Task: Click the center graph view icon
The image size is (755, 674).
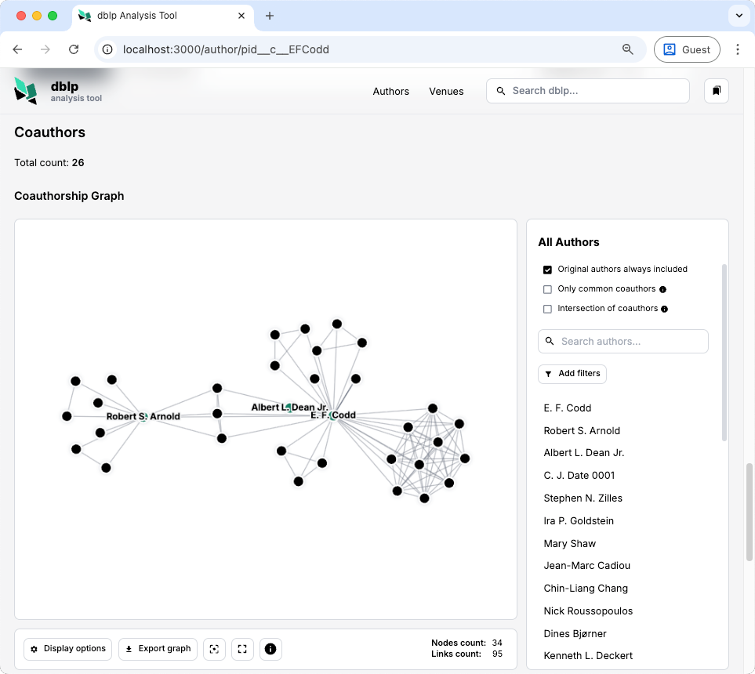Action: coord(214,649)
